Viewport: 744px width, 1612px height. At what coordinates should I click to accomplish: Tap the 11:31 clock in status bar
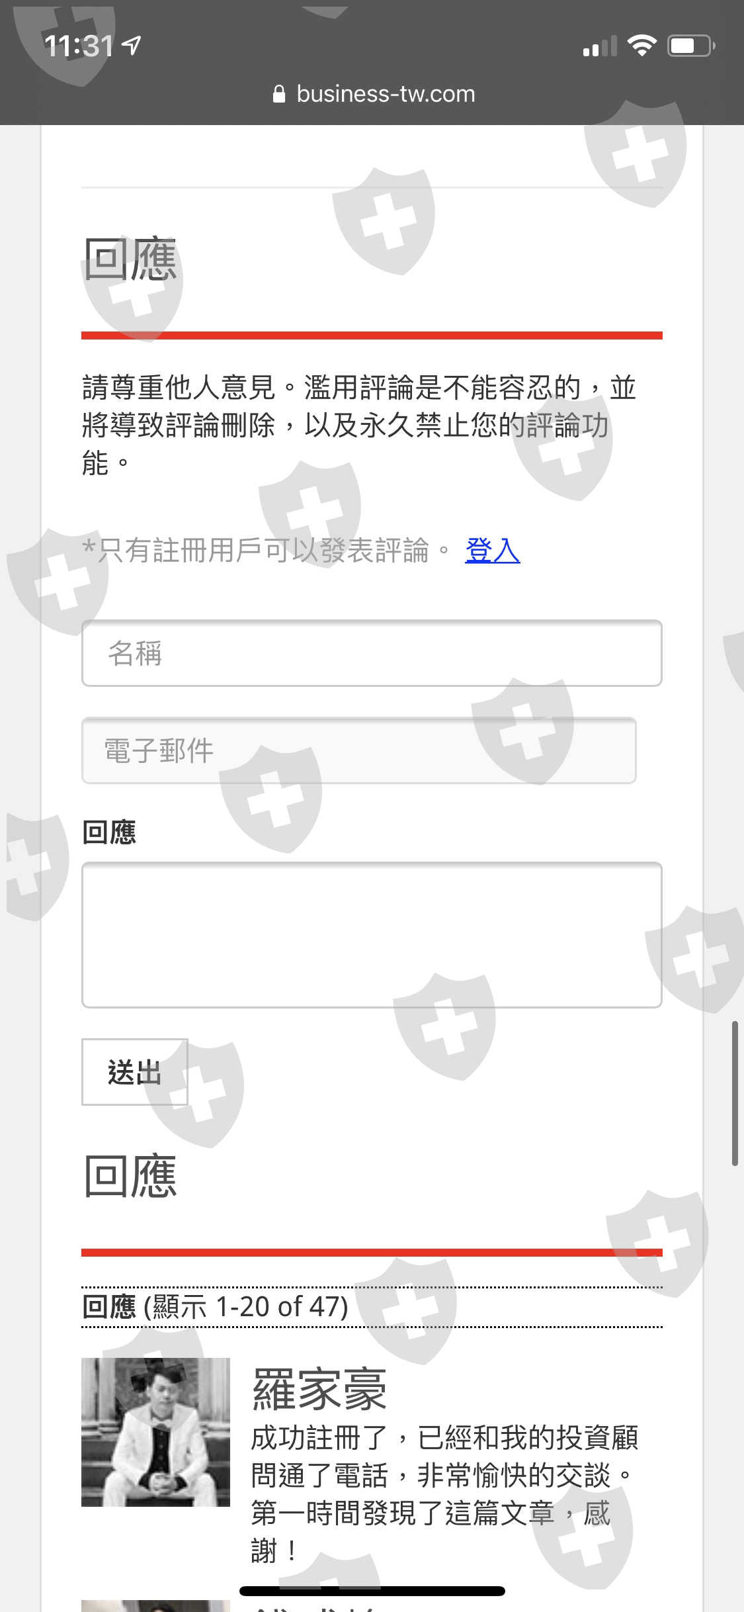79,46
